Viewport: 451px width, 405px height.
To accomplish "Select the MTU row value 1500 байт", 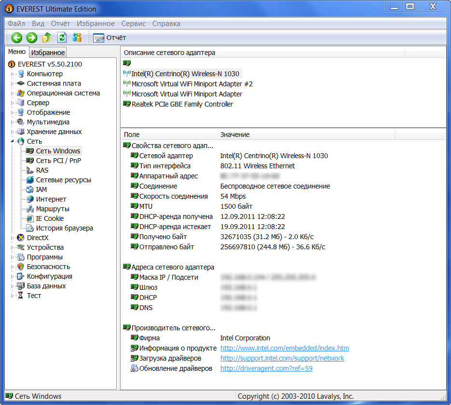I will pyautogui.click(x=236, y=206).
